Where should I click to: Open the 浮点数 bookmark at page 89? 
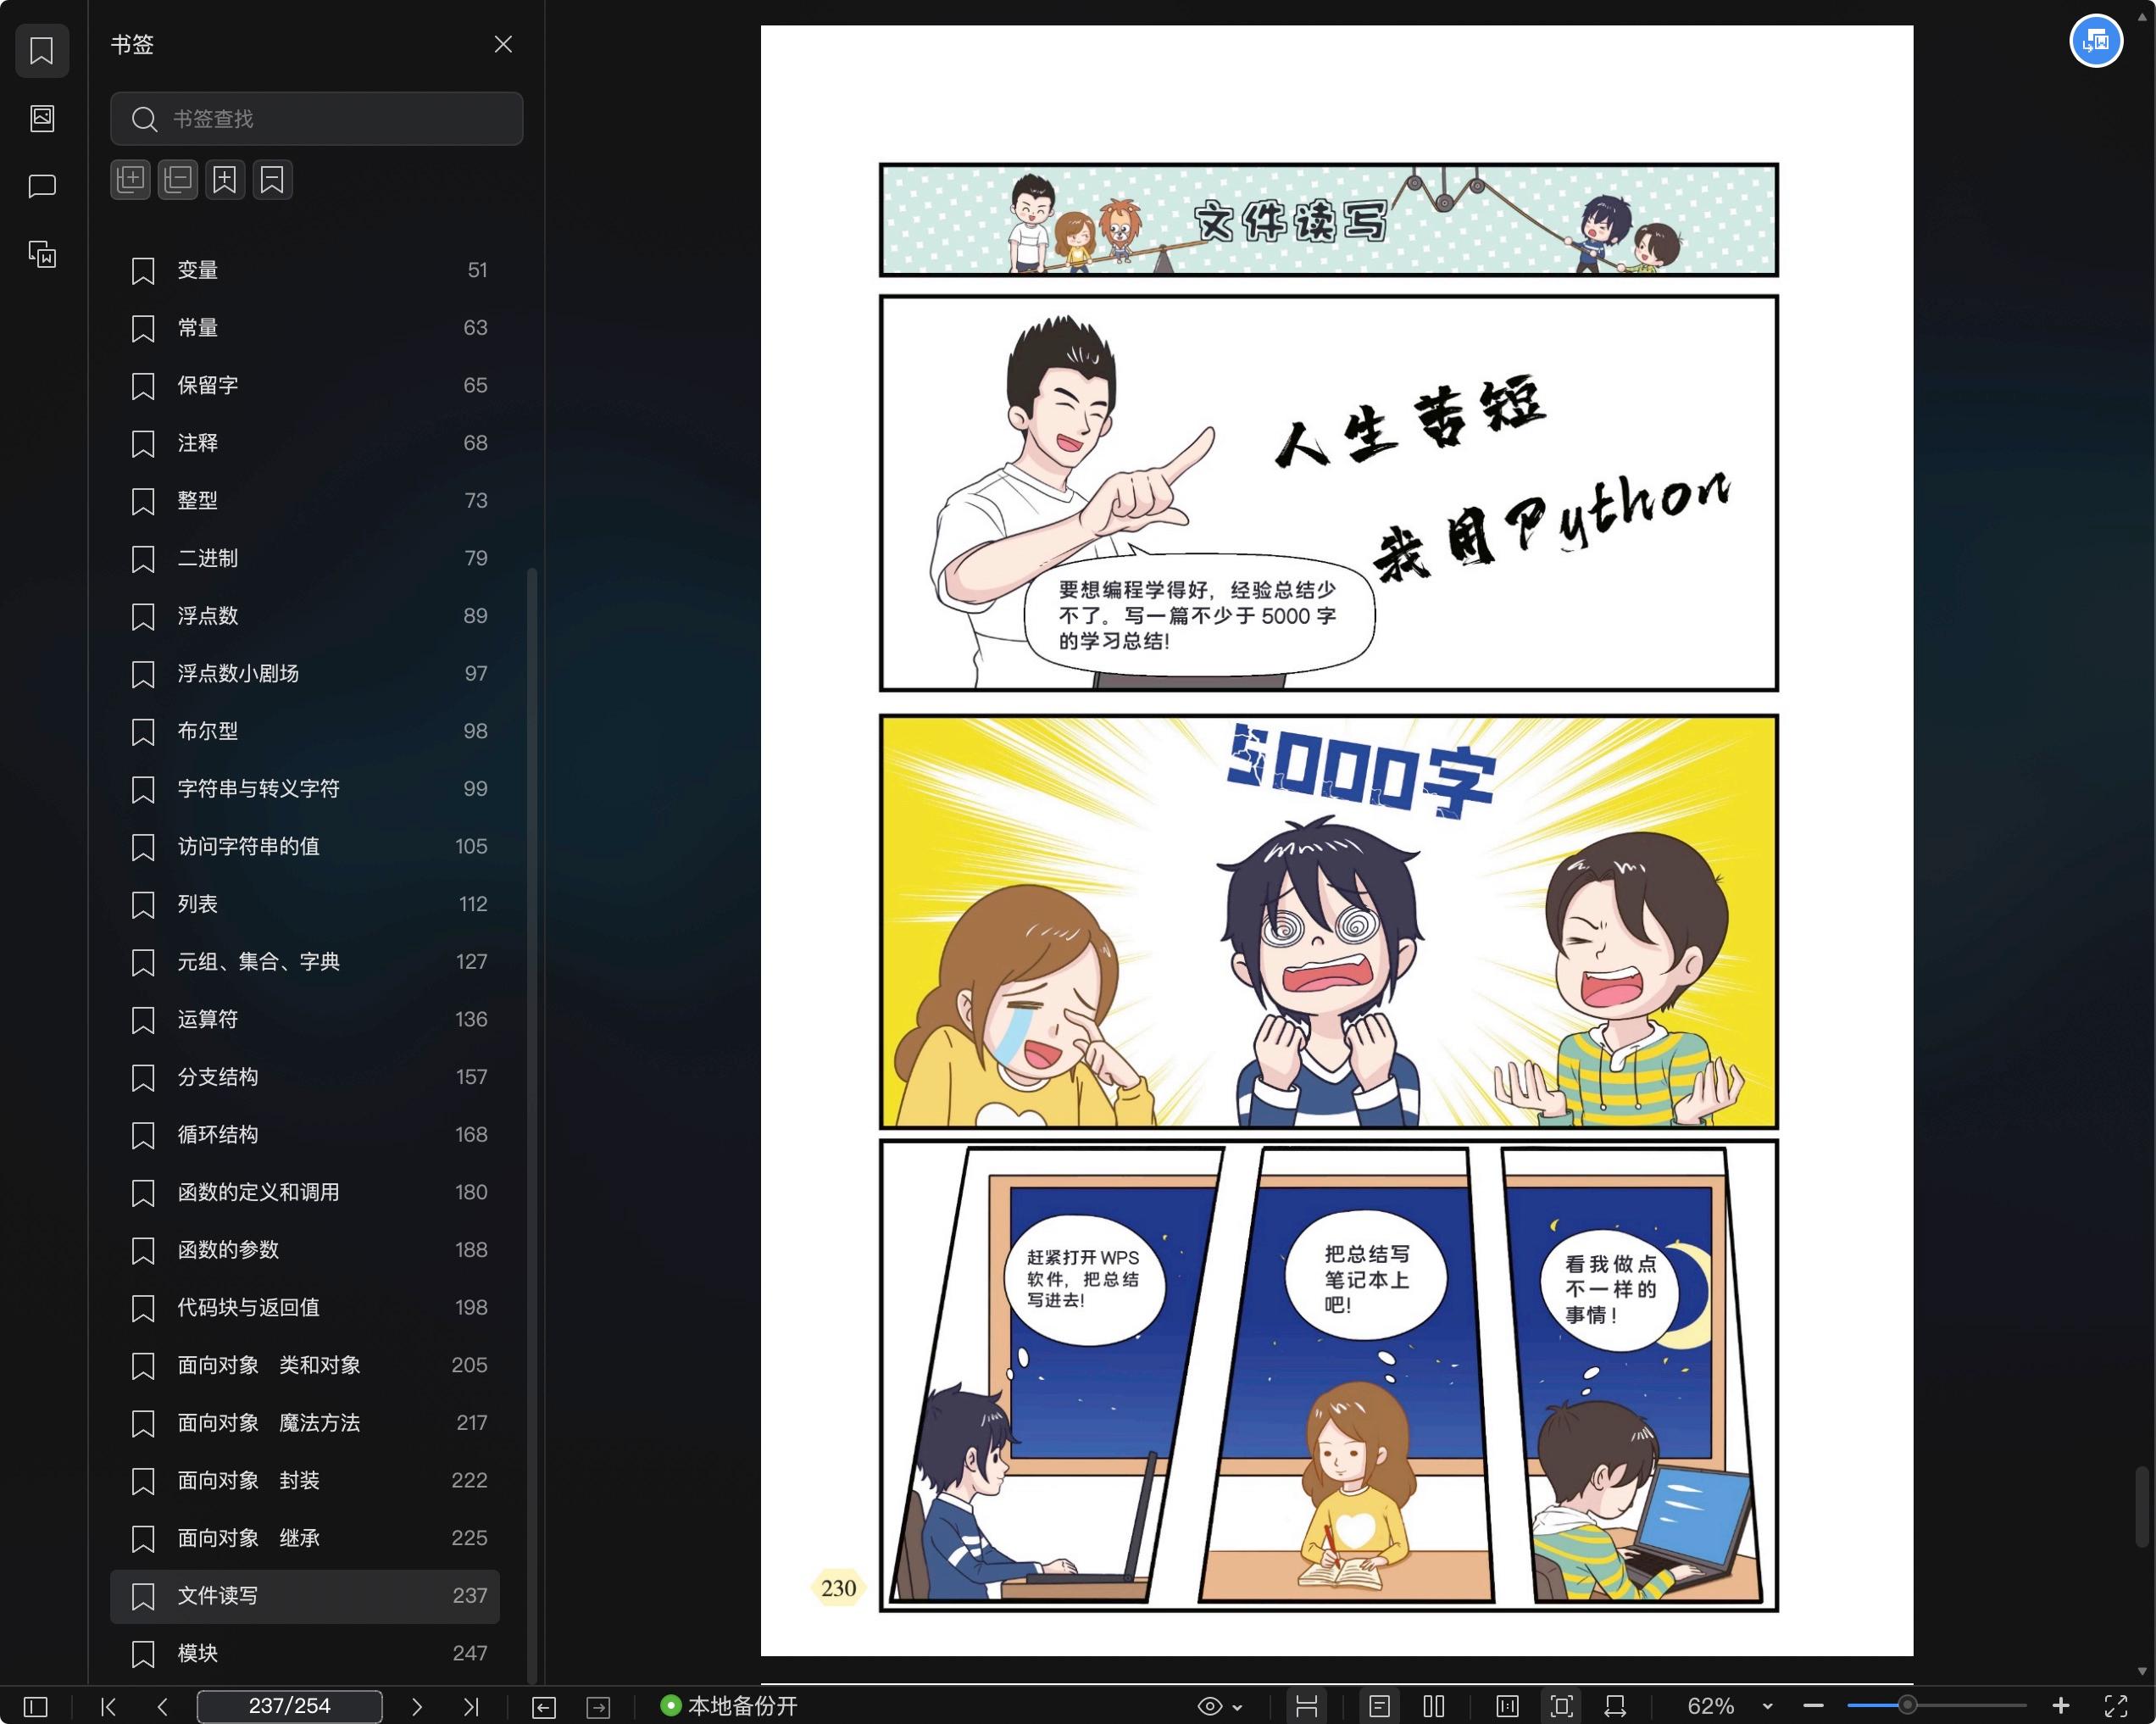click(x=305, y=616)
